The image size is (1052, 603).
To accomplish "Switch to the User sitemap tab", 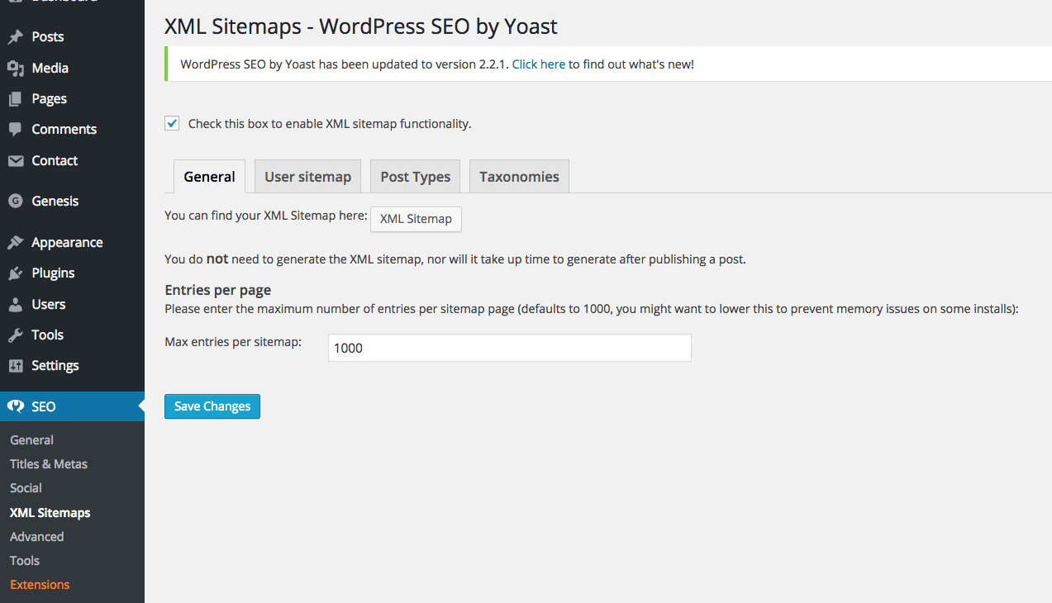I will click(307, 177).
